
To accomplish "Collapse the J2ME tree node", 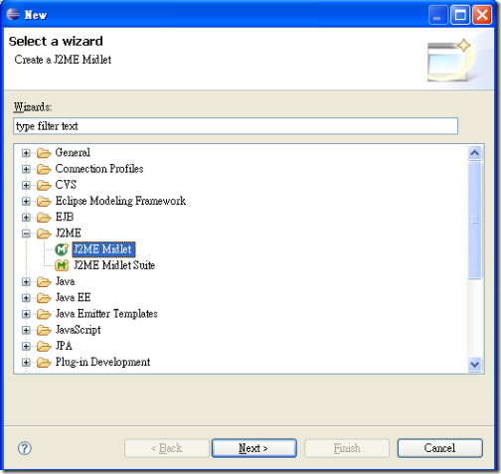I will (26, 234).
